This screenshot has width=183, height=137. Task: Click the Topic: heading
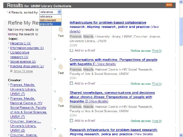[13, 39]
